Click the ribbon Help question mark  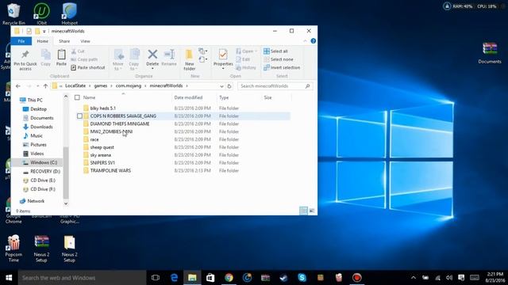click(x=313, y=41)
